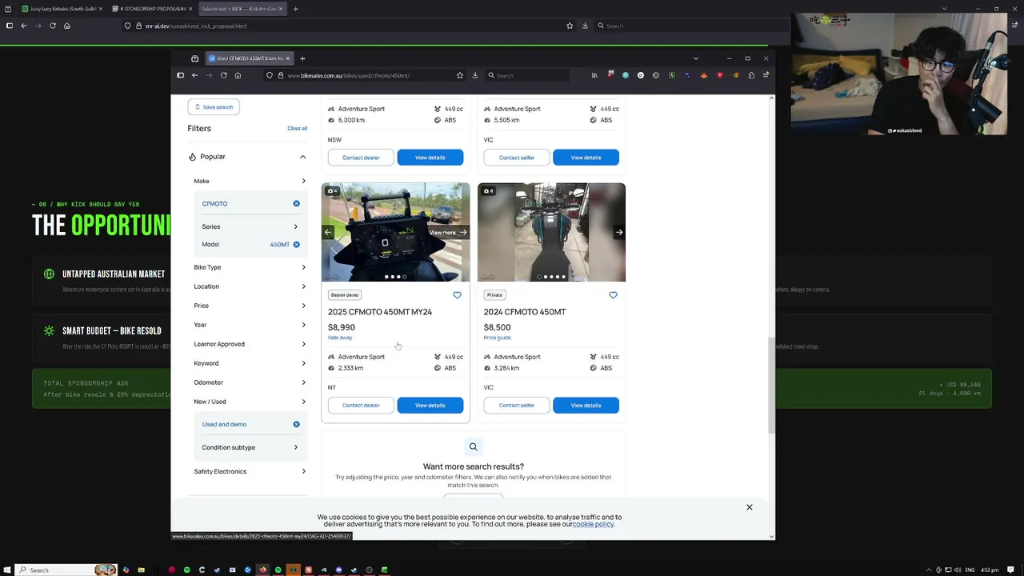View details of the VIC 5,505 km bike
This screenshot has height=576, width=1024.
(586, 158)
